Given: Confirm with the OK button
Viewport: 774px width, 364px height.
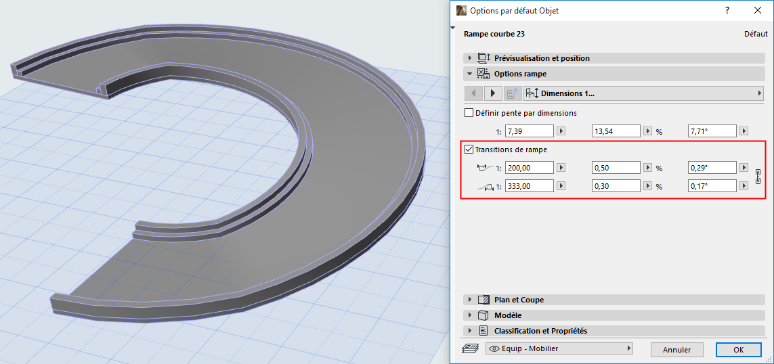Looking at the screenshot, I should click(x=738, y=350).
